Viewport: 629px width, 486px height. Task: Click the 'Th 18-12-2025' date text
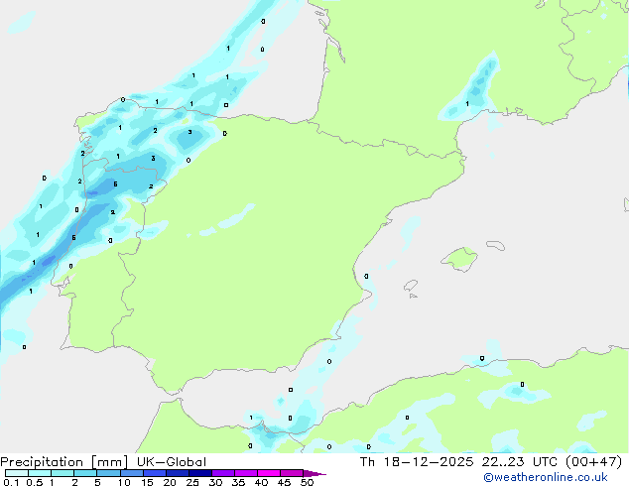pyautogui.click(x=417, y=462)
